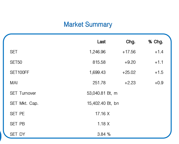Select the MAI percent change +0.9

[x=159, y=83]
